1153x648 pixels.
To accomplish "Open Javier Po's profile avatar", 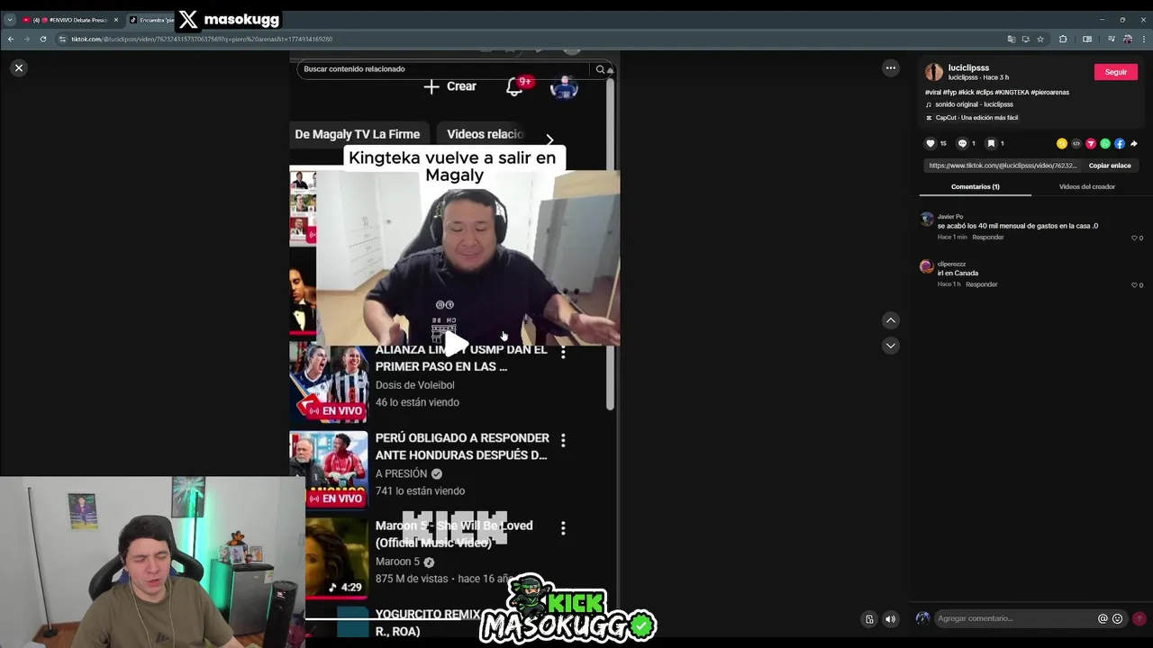I will (x=926, y=219).
